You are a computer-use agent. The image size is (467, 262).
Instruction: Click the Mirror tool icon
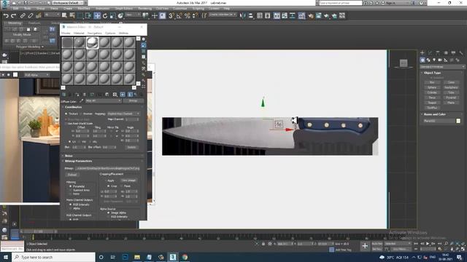pyautogui.click(x=243, y=16)
